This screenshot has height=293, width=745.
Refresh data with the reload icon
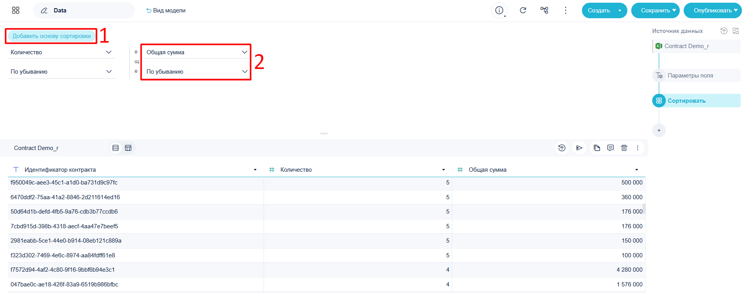523,10
